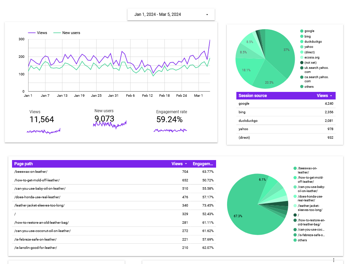Screen dimensions: 348x264
Task: Click the duckduckgo legend dot
Action: pos(302,42)
